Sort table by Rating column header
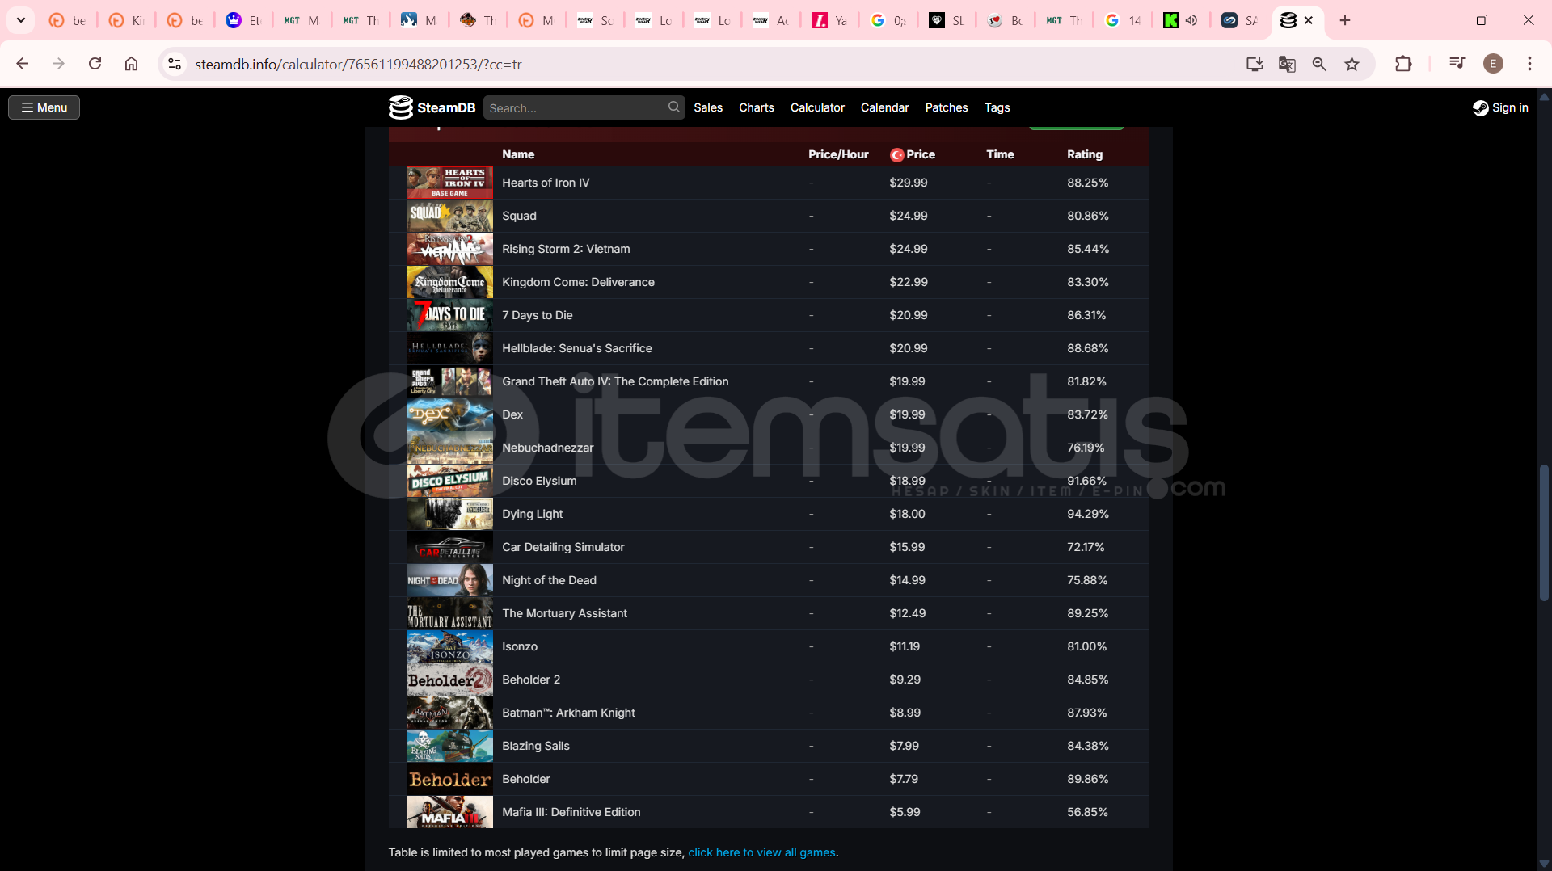 (x=1085, y=154)
